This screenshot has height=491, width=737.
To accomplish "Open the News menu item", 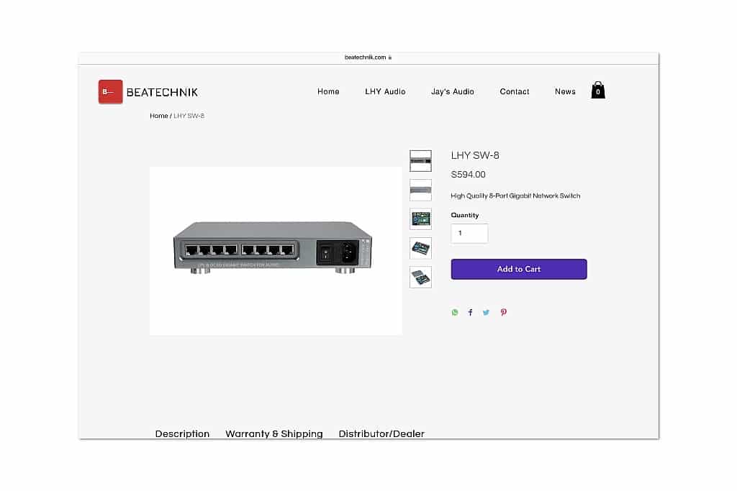I will 565,91.
